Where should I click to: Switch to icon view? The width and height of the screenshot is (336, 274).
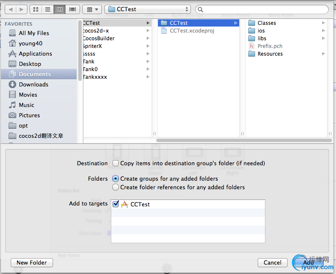click(36, 9)
